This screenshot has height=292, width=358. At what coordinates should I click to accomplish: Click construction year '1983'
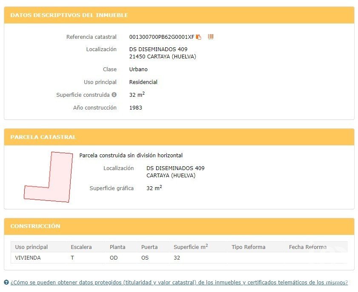[136, 108]
